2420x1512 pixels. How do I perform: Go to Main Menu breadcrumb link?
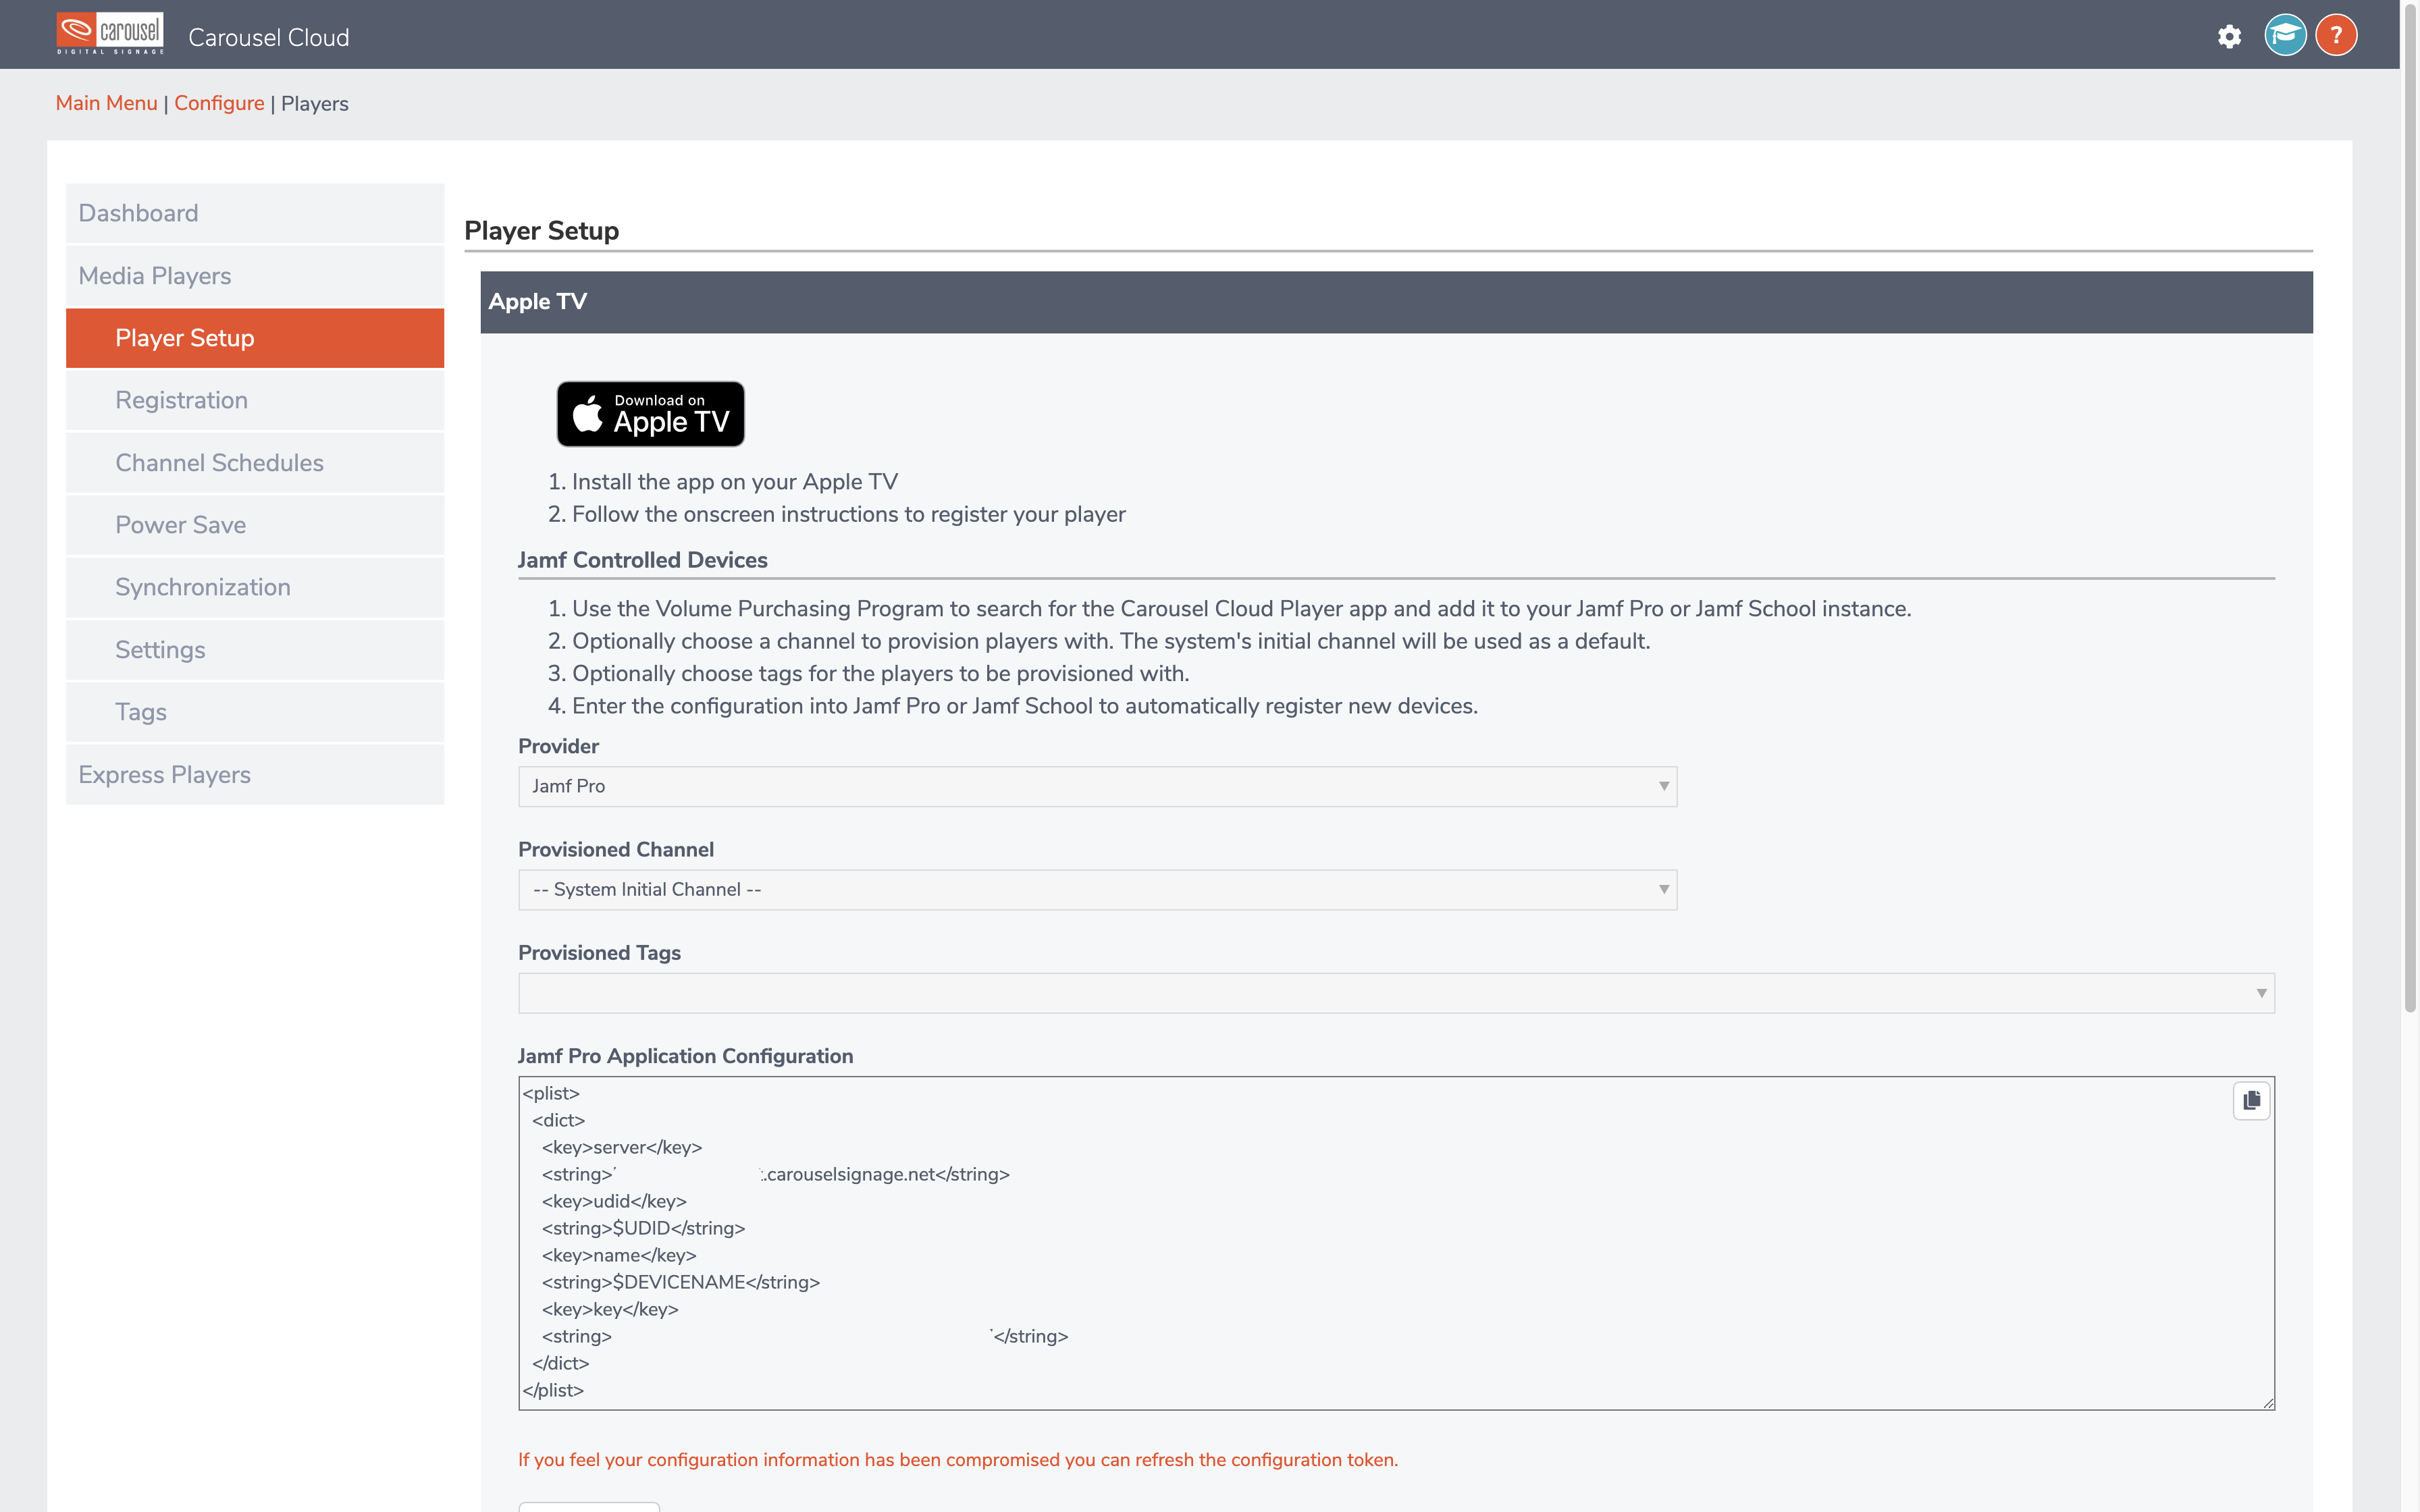click(106, 103)
